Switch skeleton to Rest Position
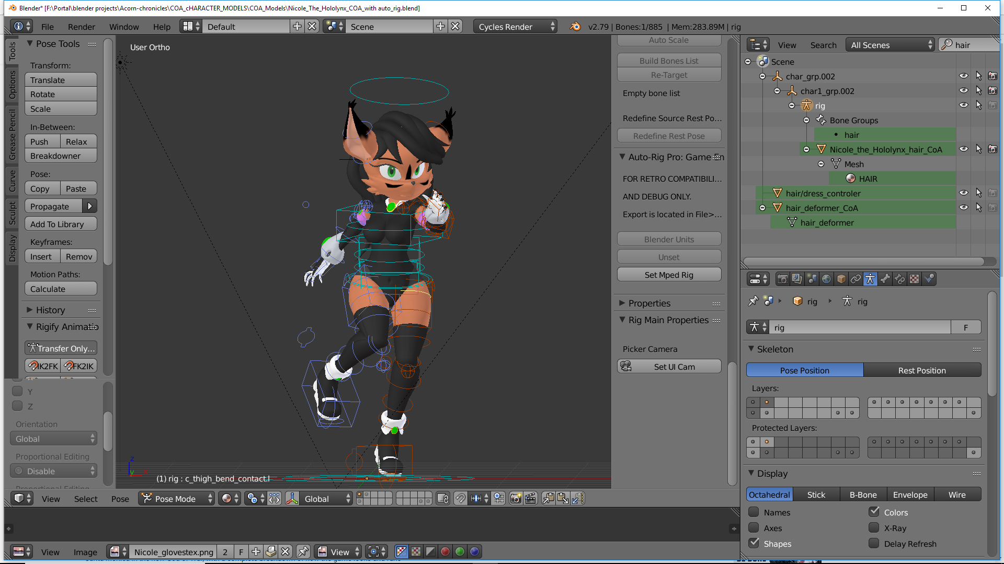 [921, 370]
